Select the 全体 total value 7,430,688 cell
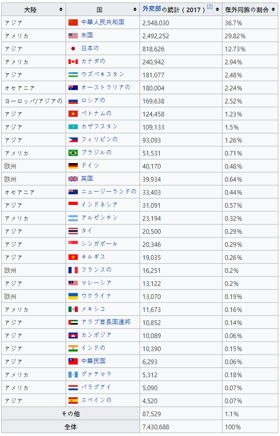 pos(156,427)
